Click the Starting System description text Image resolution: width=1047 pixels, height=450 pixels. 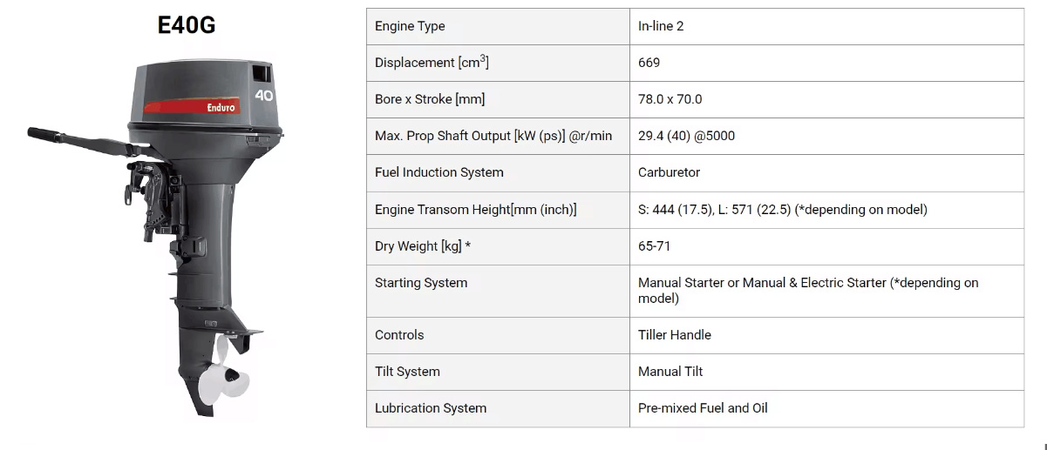tap(808, 291)
